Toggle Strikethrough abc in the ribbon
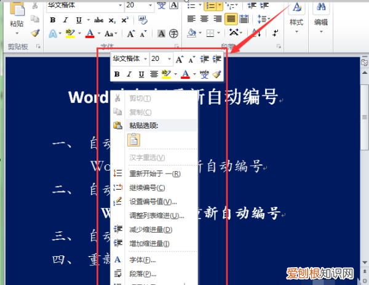Screen dimensions: 369x285 point(98,20)
